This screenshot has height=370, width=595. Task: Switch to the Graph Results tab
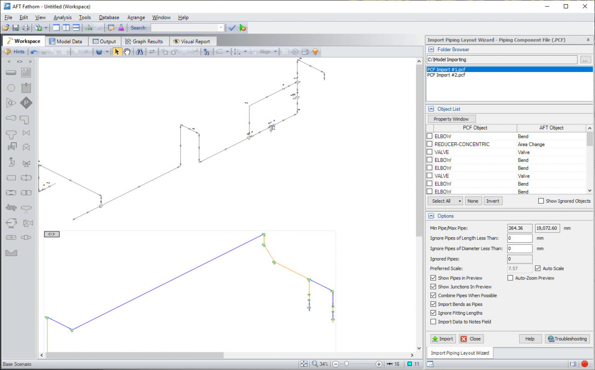[x=144, y=41]
